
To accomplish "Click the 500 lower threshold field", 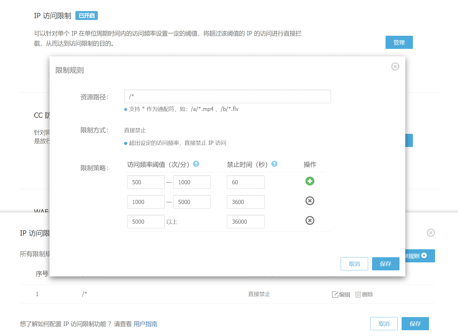I will 146,182.
